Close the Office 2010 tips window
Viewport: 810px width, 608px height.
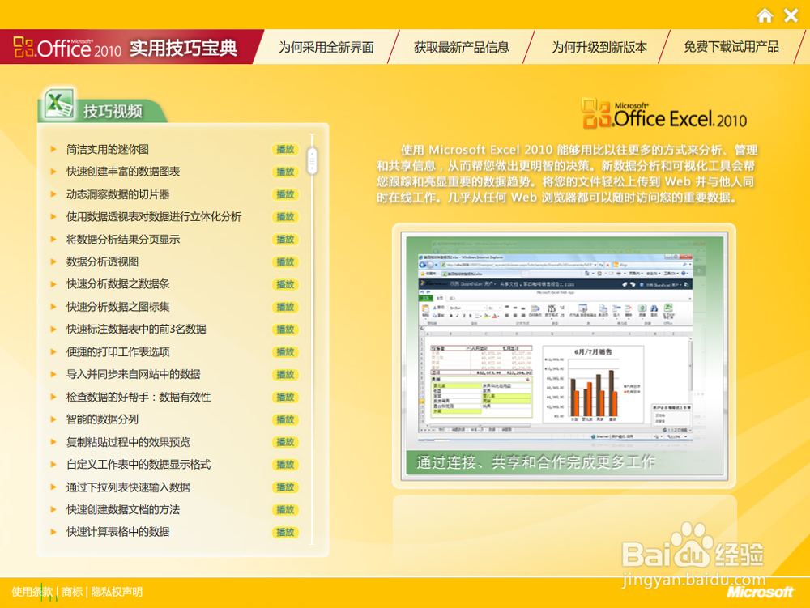pyautogui.click(x=791, y=15)
